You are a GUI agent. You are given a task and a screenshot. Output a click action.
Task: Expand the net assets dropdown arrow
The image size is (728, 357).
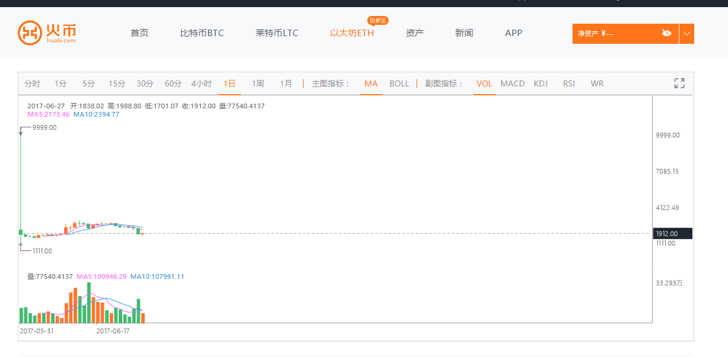coord(686,34)
